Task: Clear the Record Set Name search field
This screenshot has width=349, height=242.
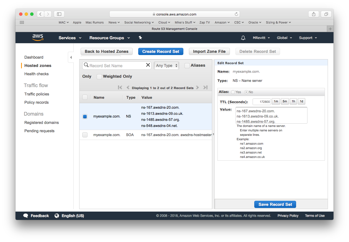Action: pos(148,65)
